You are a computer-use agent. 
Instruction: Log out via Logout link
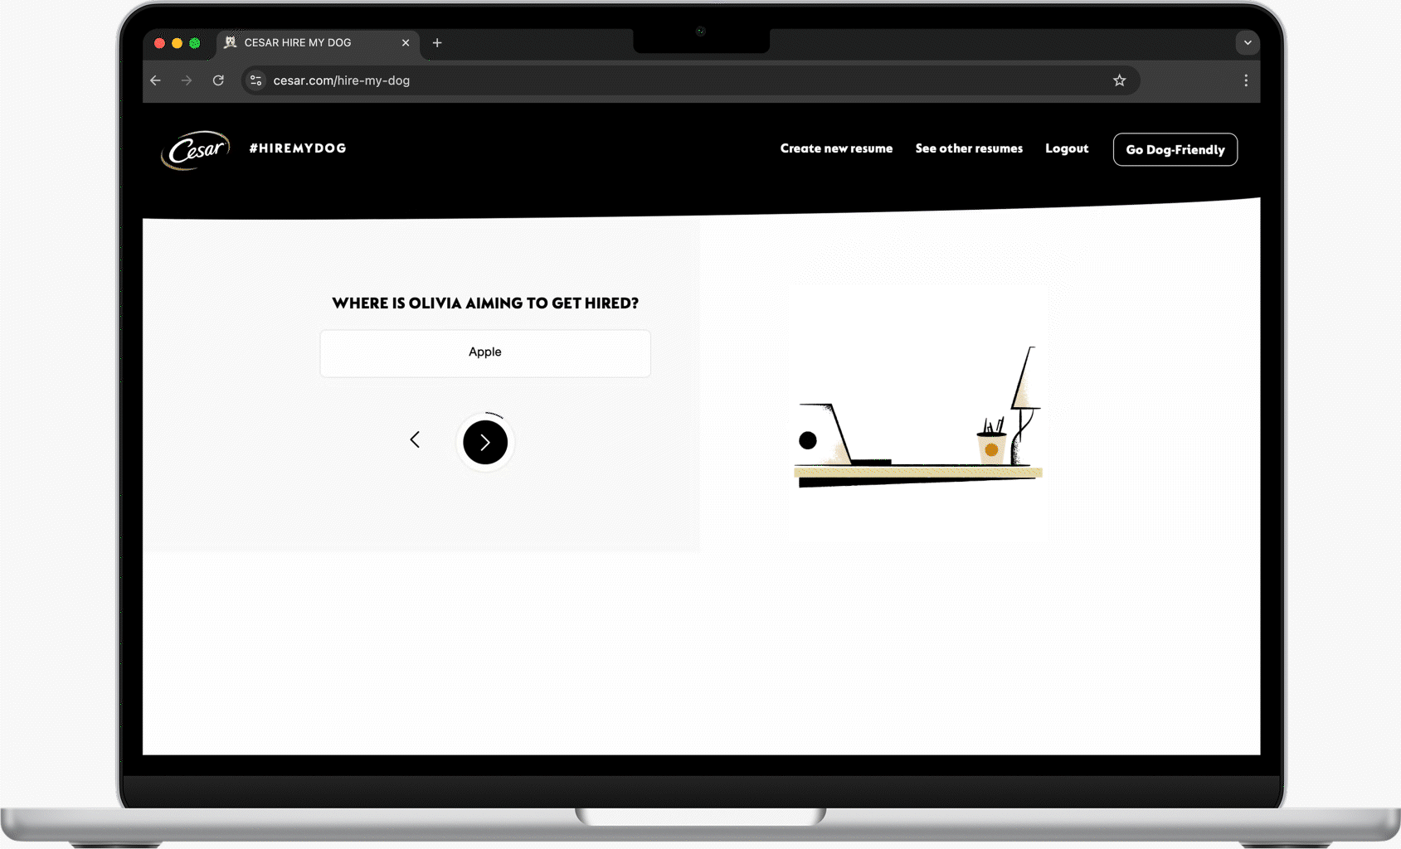click(1066, 148)
